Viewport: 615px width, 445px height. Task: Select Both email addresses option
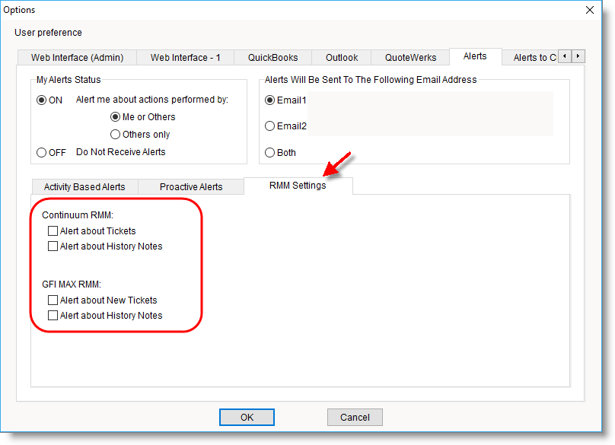(x=269, y=153)
